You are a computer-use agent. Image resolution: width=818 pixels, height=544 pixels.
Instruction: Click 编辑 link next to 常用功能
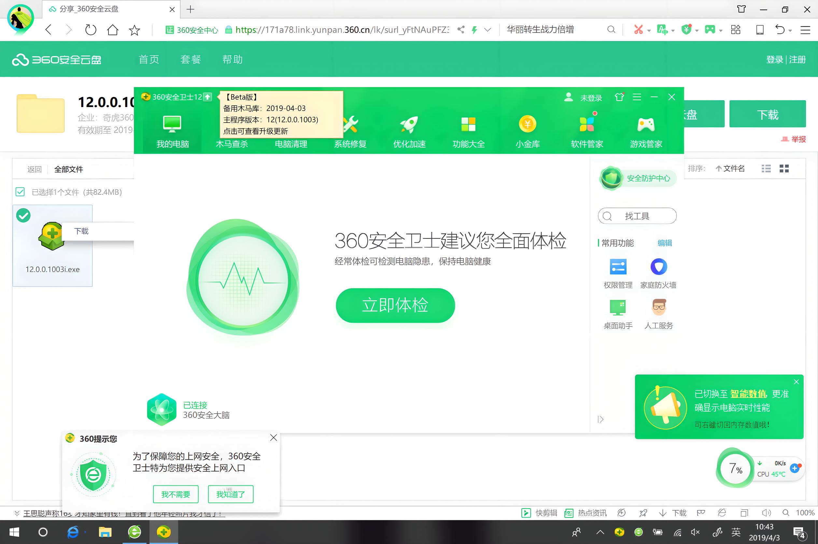point(665,243)
